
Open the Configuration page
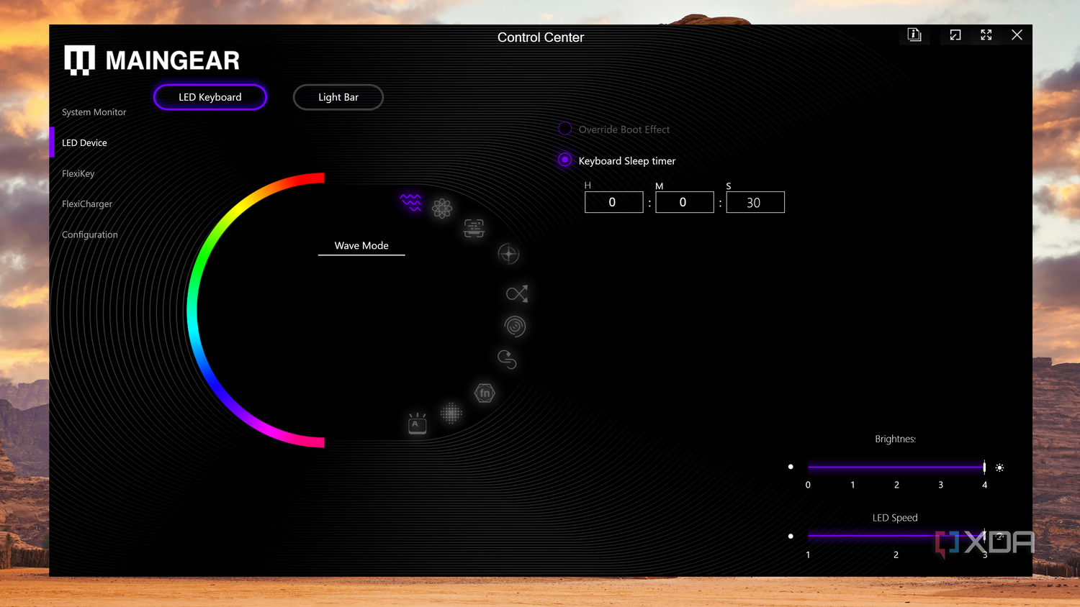tap(89, 234)
